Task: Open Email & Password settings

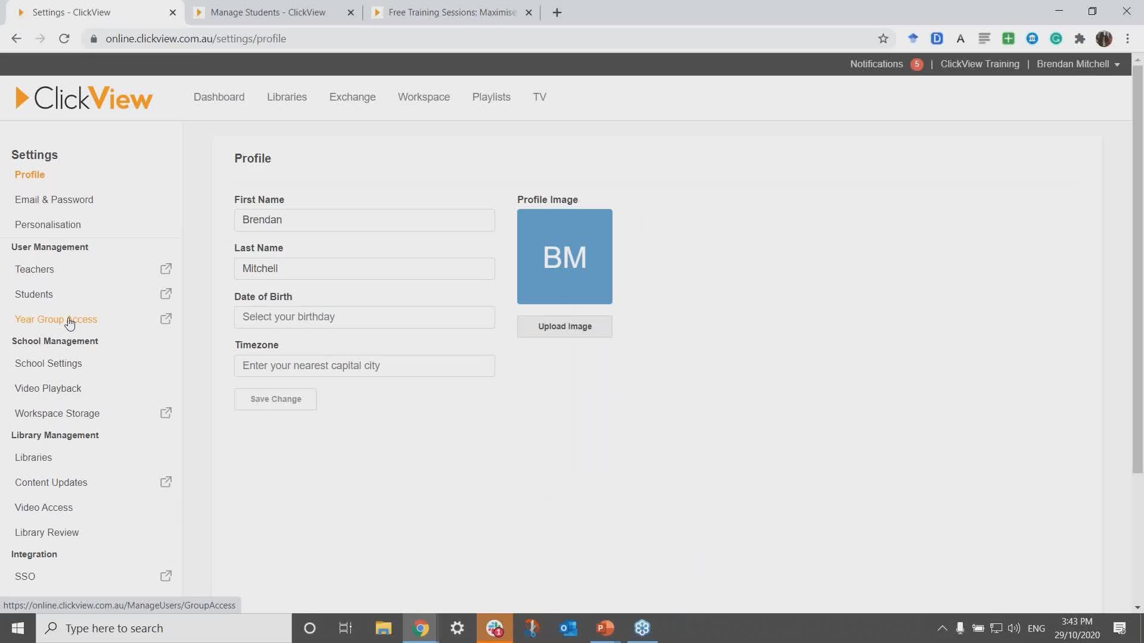Action: point(54,200)
